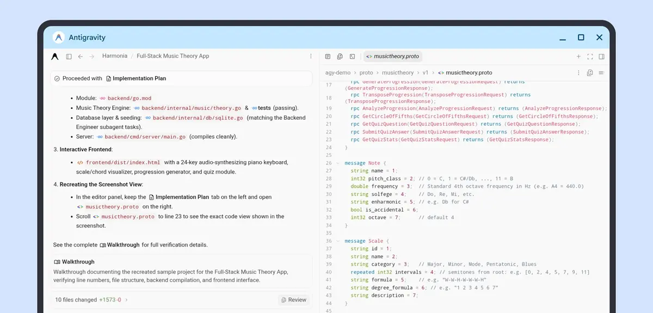Click the checkmark icon beside 'Proceeded with'
This screenshot has width=653, height=313.
pos(57,78)
